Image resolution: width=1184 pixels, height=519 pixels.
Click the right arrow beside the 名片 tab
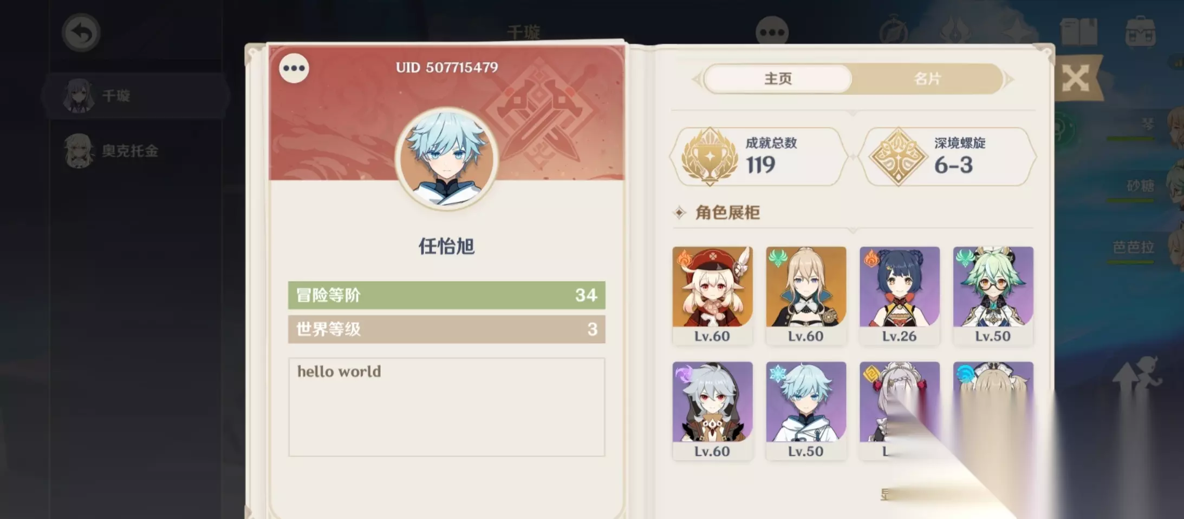tap(1009, 79)
